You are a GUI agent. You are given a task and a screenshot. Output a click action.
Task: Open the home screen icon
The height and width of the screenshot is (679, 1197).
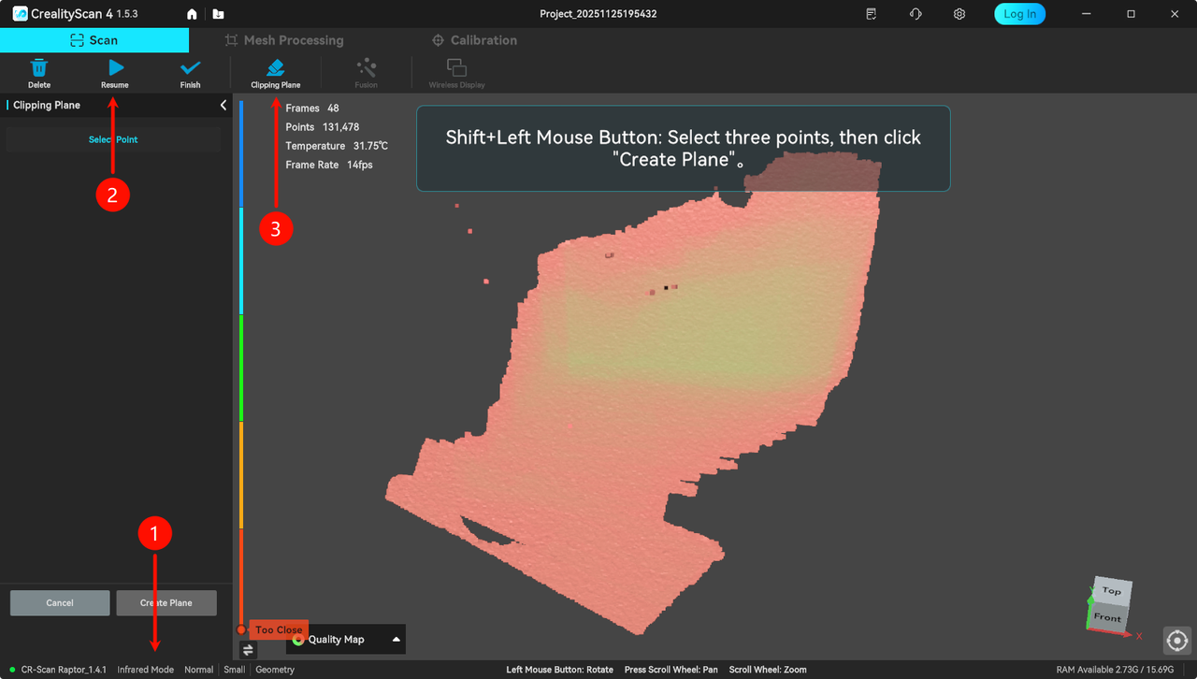(192, 14)
